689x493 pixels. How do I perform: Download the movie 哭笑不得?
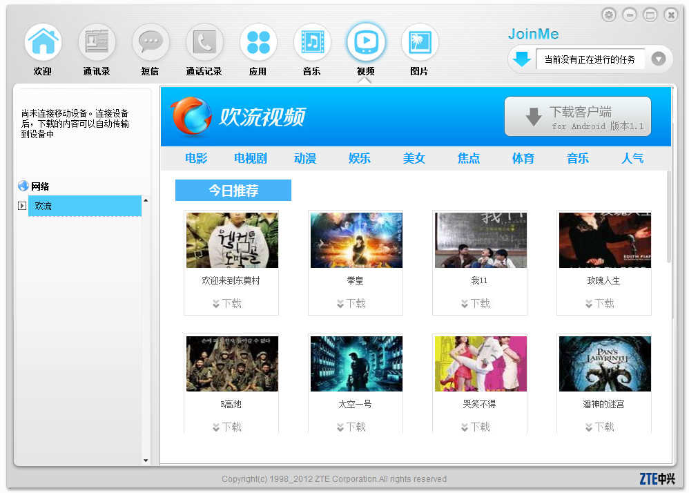(476, 427)
